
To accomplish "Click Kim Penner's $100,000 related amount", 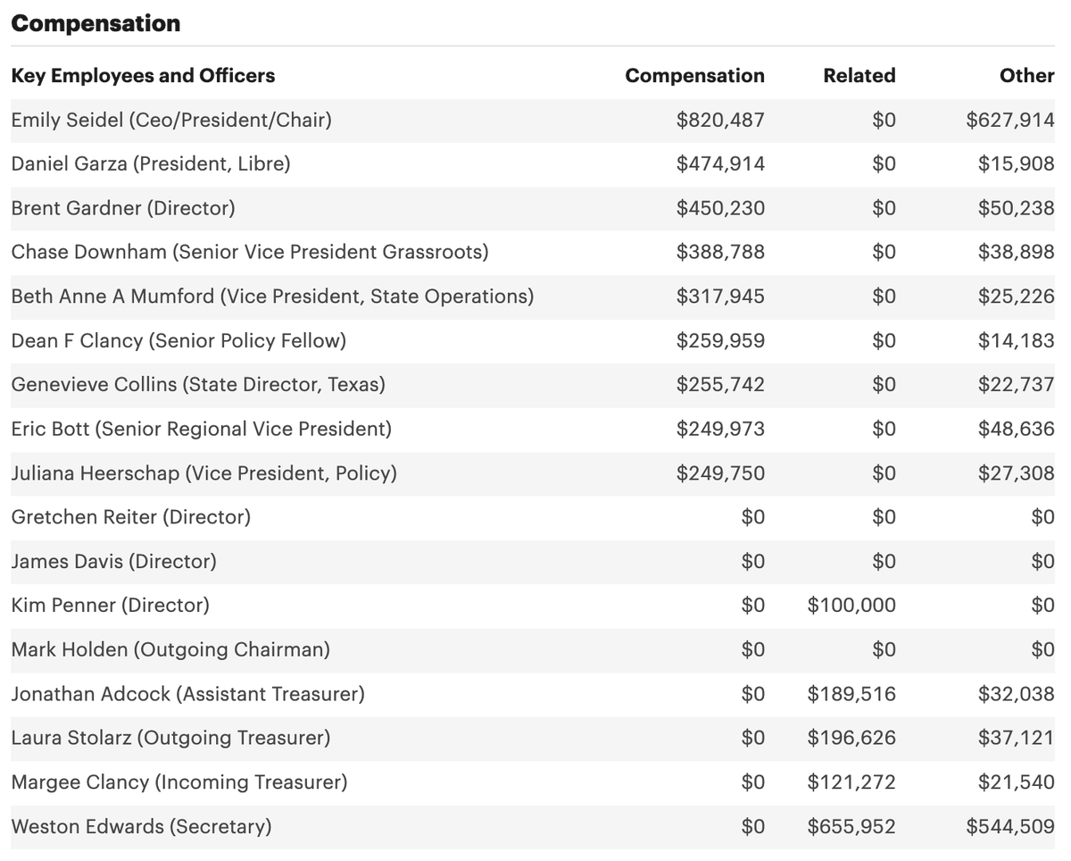I will tap(851, 606).
